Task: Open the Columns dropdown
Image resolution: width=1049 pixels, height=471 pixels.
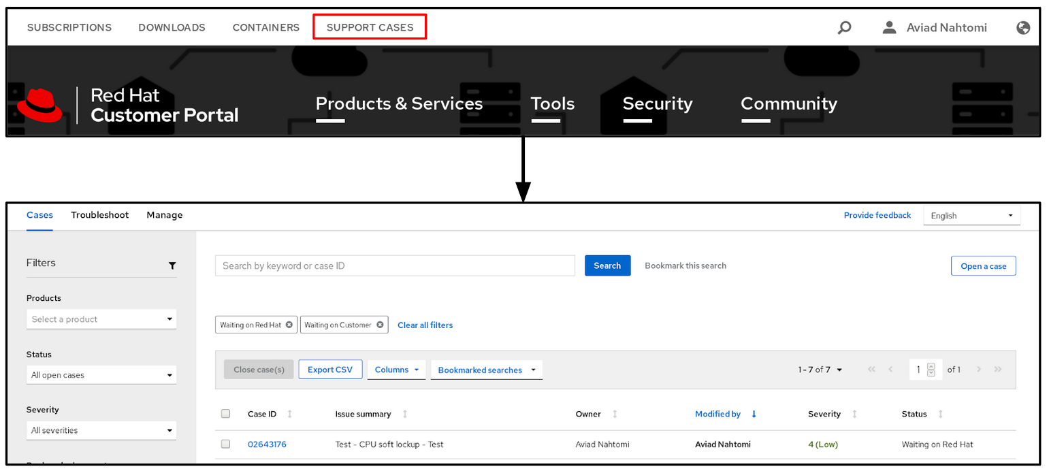Action: pos(396,370)
